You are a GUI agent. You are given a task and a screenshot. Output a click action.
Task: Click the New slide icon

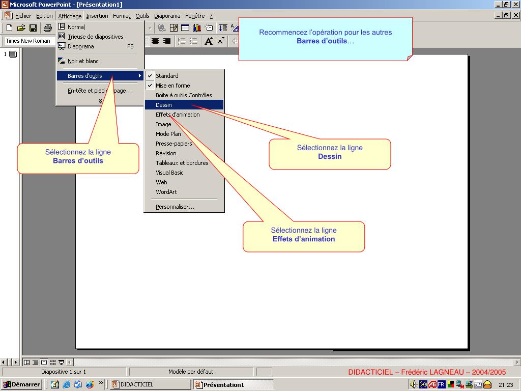(x=209, y=28)
